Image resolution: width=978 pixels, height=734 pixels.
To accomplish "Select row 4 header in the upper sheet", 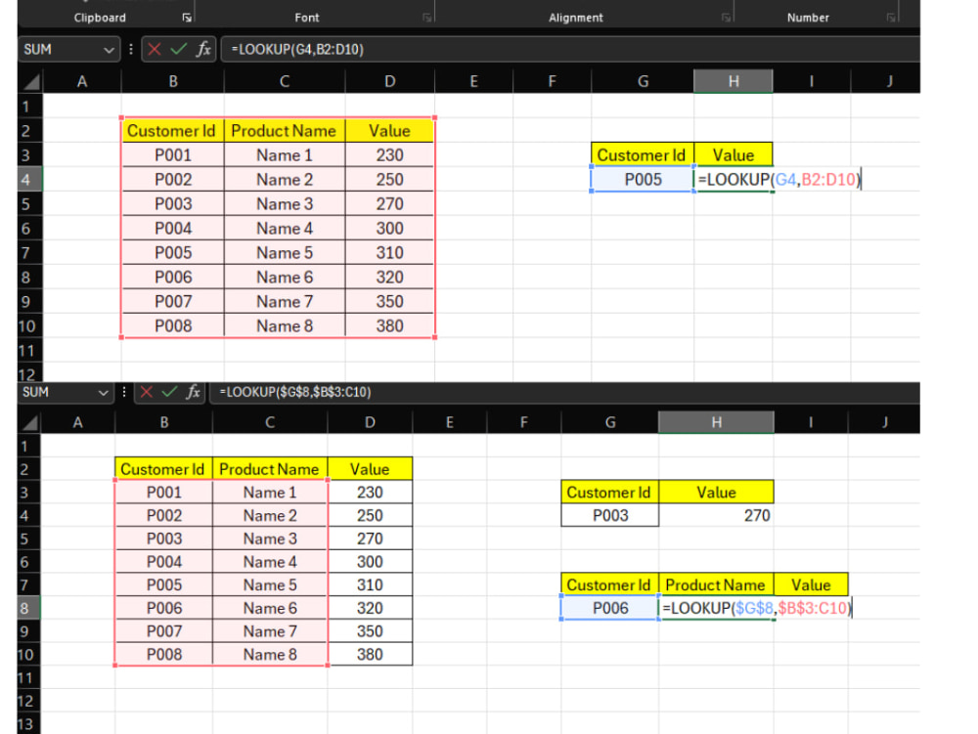I will click(x=30, y=180).
